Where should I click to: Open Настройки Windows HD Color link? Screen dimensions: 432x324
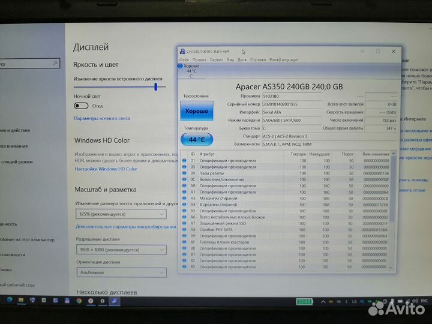106,169
